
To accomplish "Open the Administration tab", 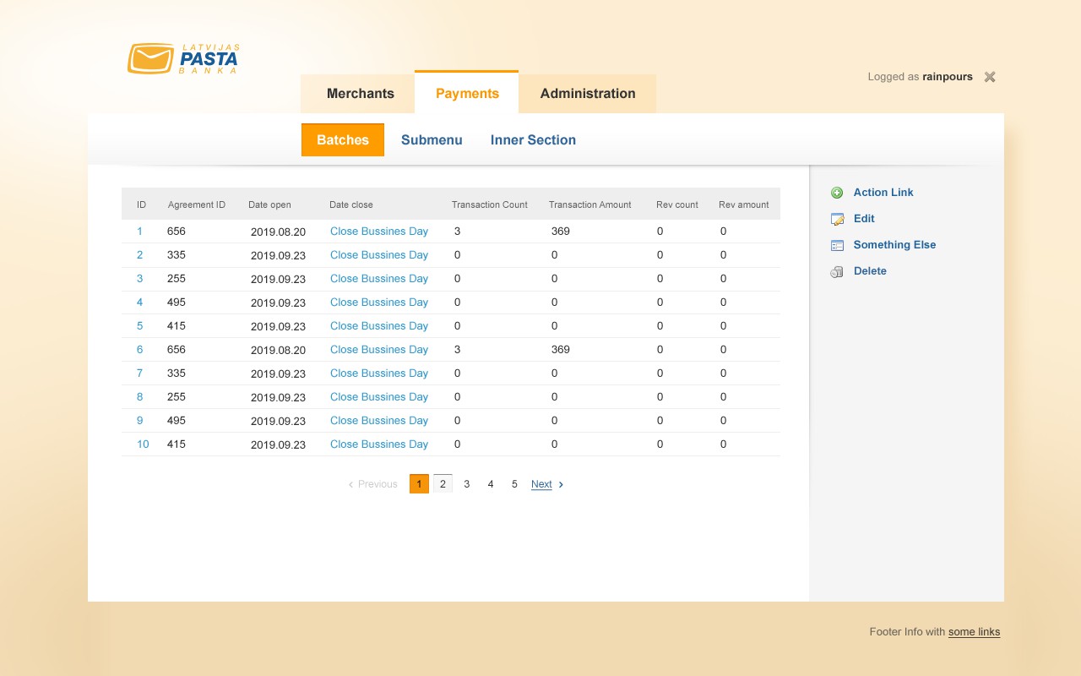I will click(588, 94).
